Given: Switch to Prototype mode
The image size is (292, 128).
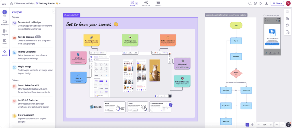Looking at the screenshot, I should coord(146,3).
